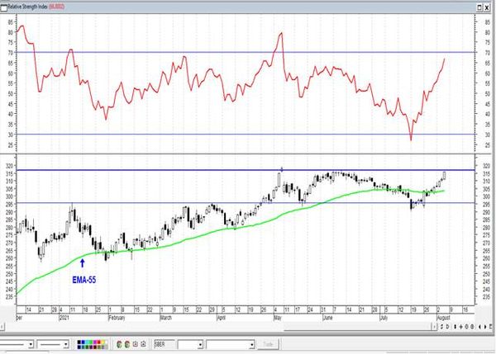Expand the wide dropdown next to the greyed button

click(x=252, y=345)
